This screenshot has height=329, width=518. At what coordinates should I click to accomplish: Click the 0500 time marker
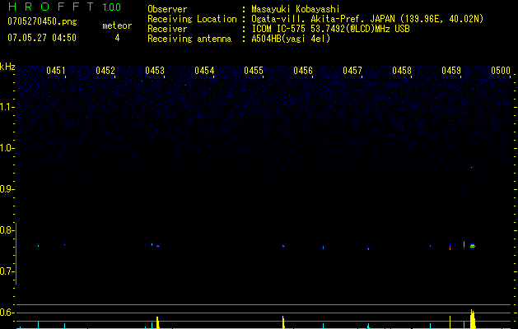click(x=501, y=71)
